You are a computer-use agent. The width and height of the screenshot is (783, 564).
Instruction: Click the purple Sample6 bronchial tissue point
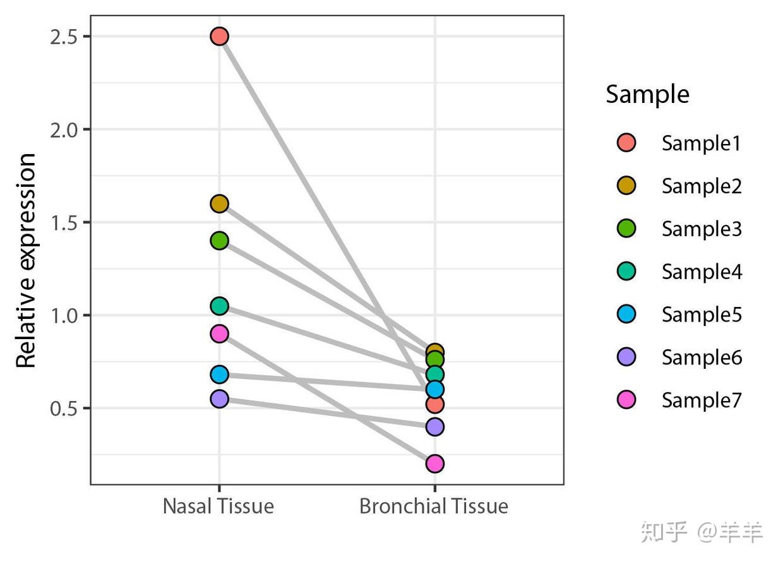pos(434,427)
